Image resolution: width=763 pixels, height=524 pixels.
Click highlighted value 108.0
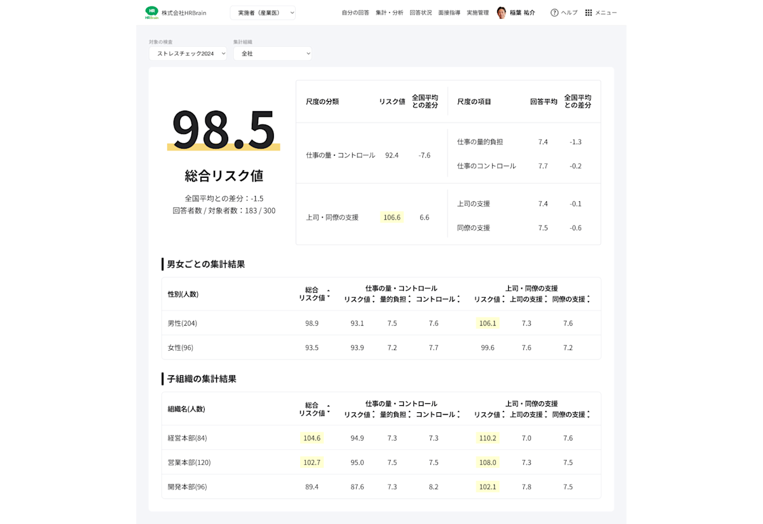(488, 462)
